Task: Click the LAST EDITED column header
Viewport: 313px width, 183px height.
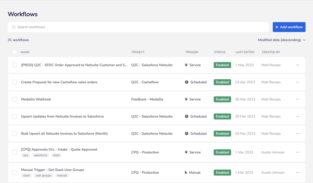Action: coord(245,52)
